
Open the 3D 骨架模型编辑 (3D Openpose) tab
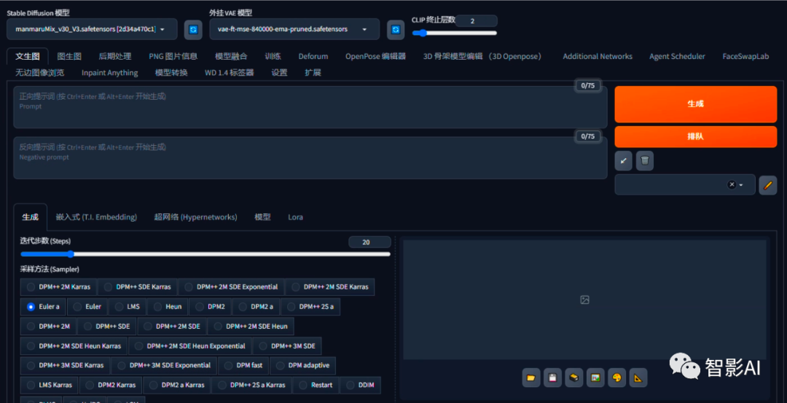tap(482, 57)
